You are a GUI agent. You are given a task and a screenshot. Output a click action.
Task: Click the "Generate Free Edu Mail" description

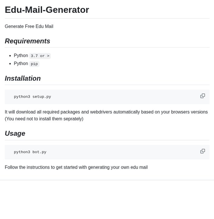pos(29,26)
